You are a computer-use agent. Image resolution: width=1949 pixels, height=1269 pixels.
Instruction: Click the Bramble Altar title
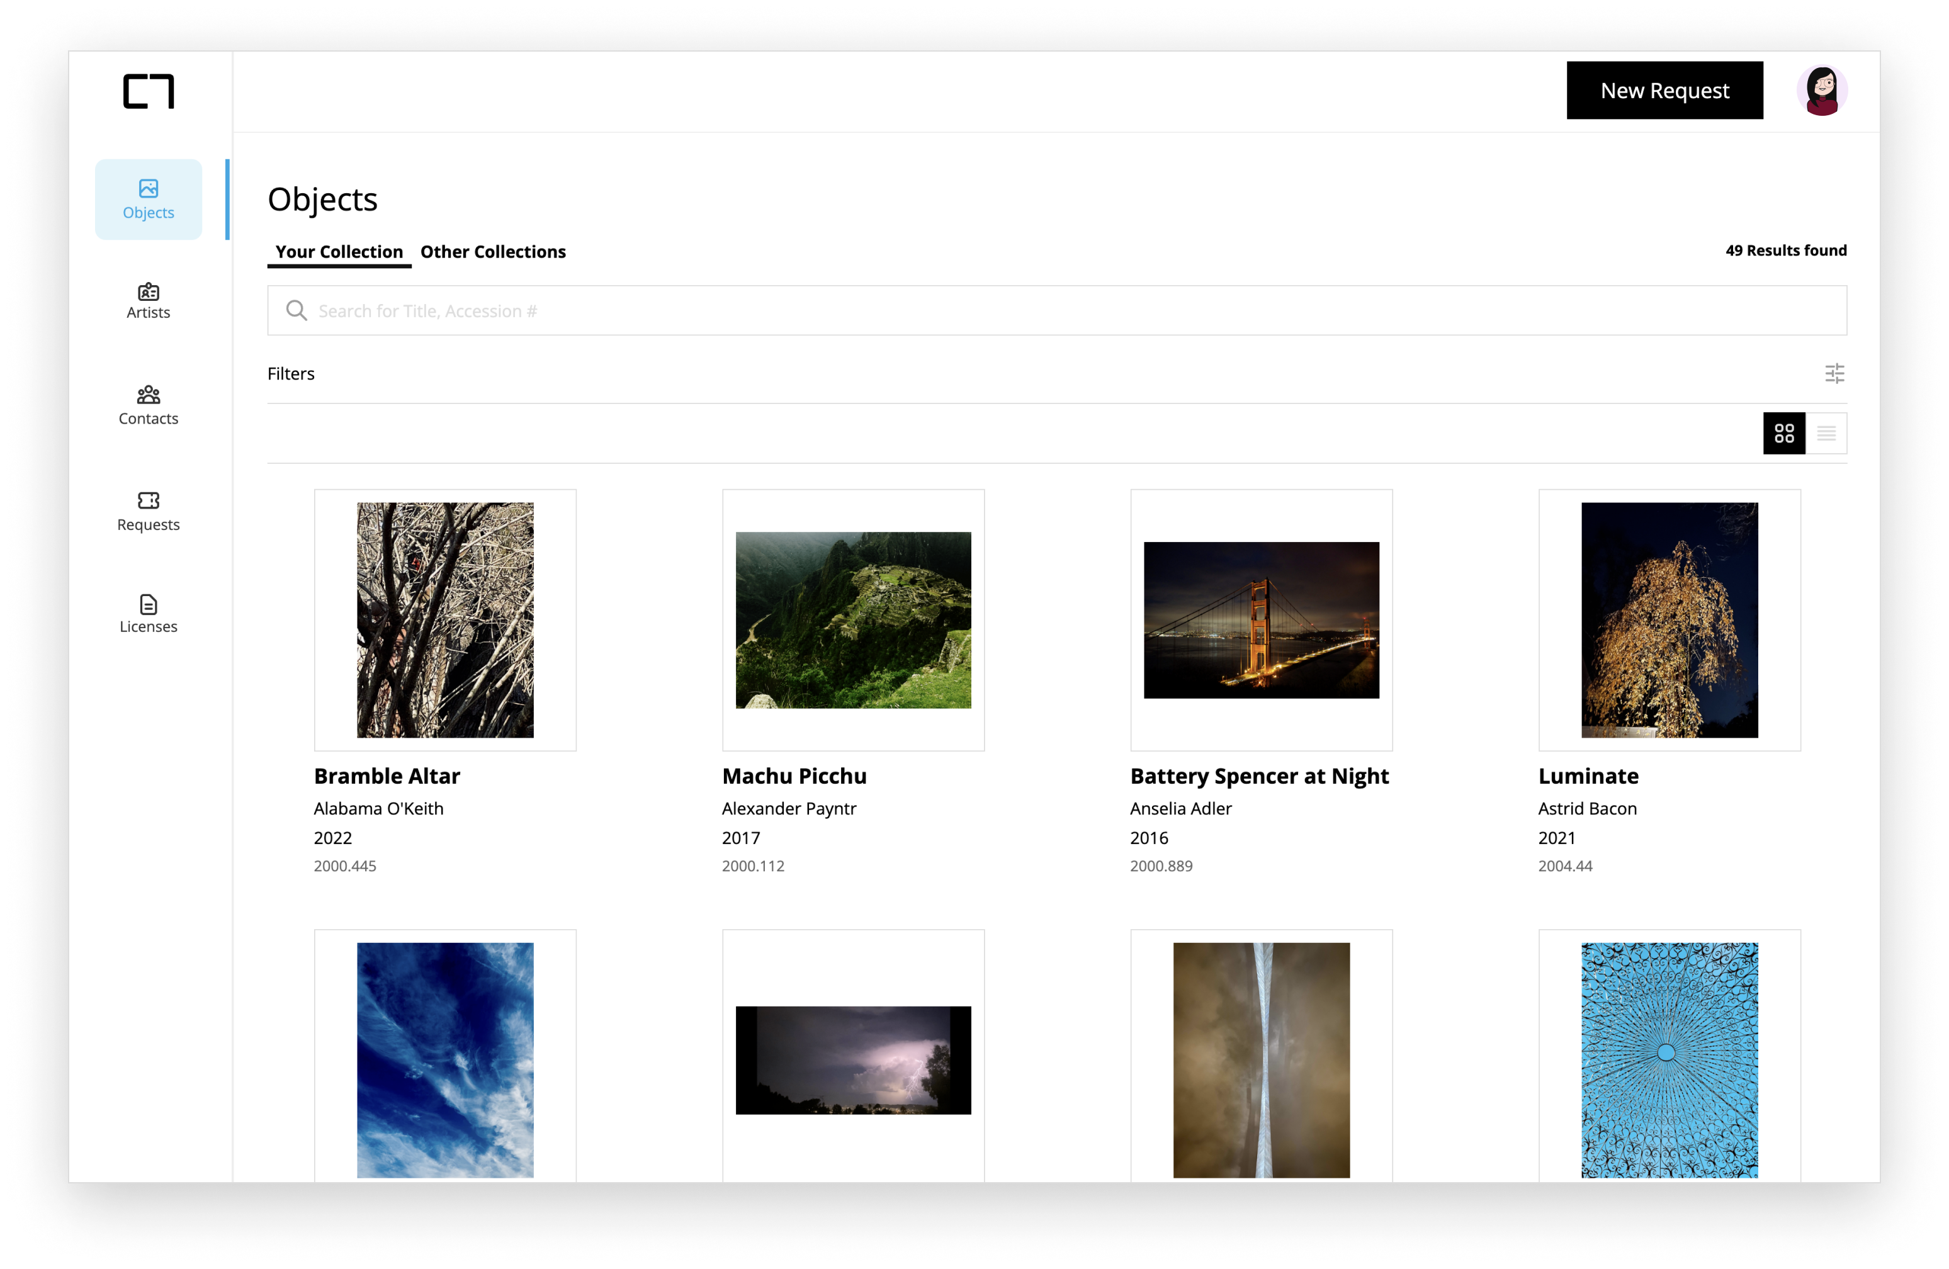(387, 775)
